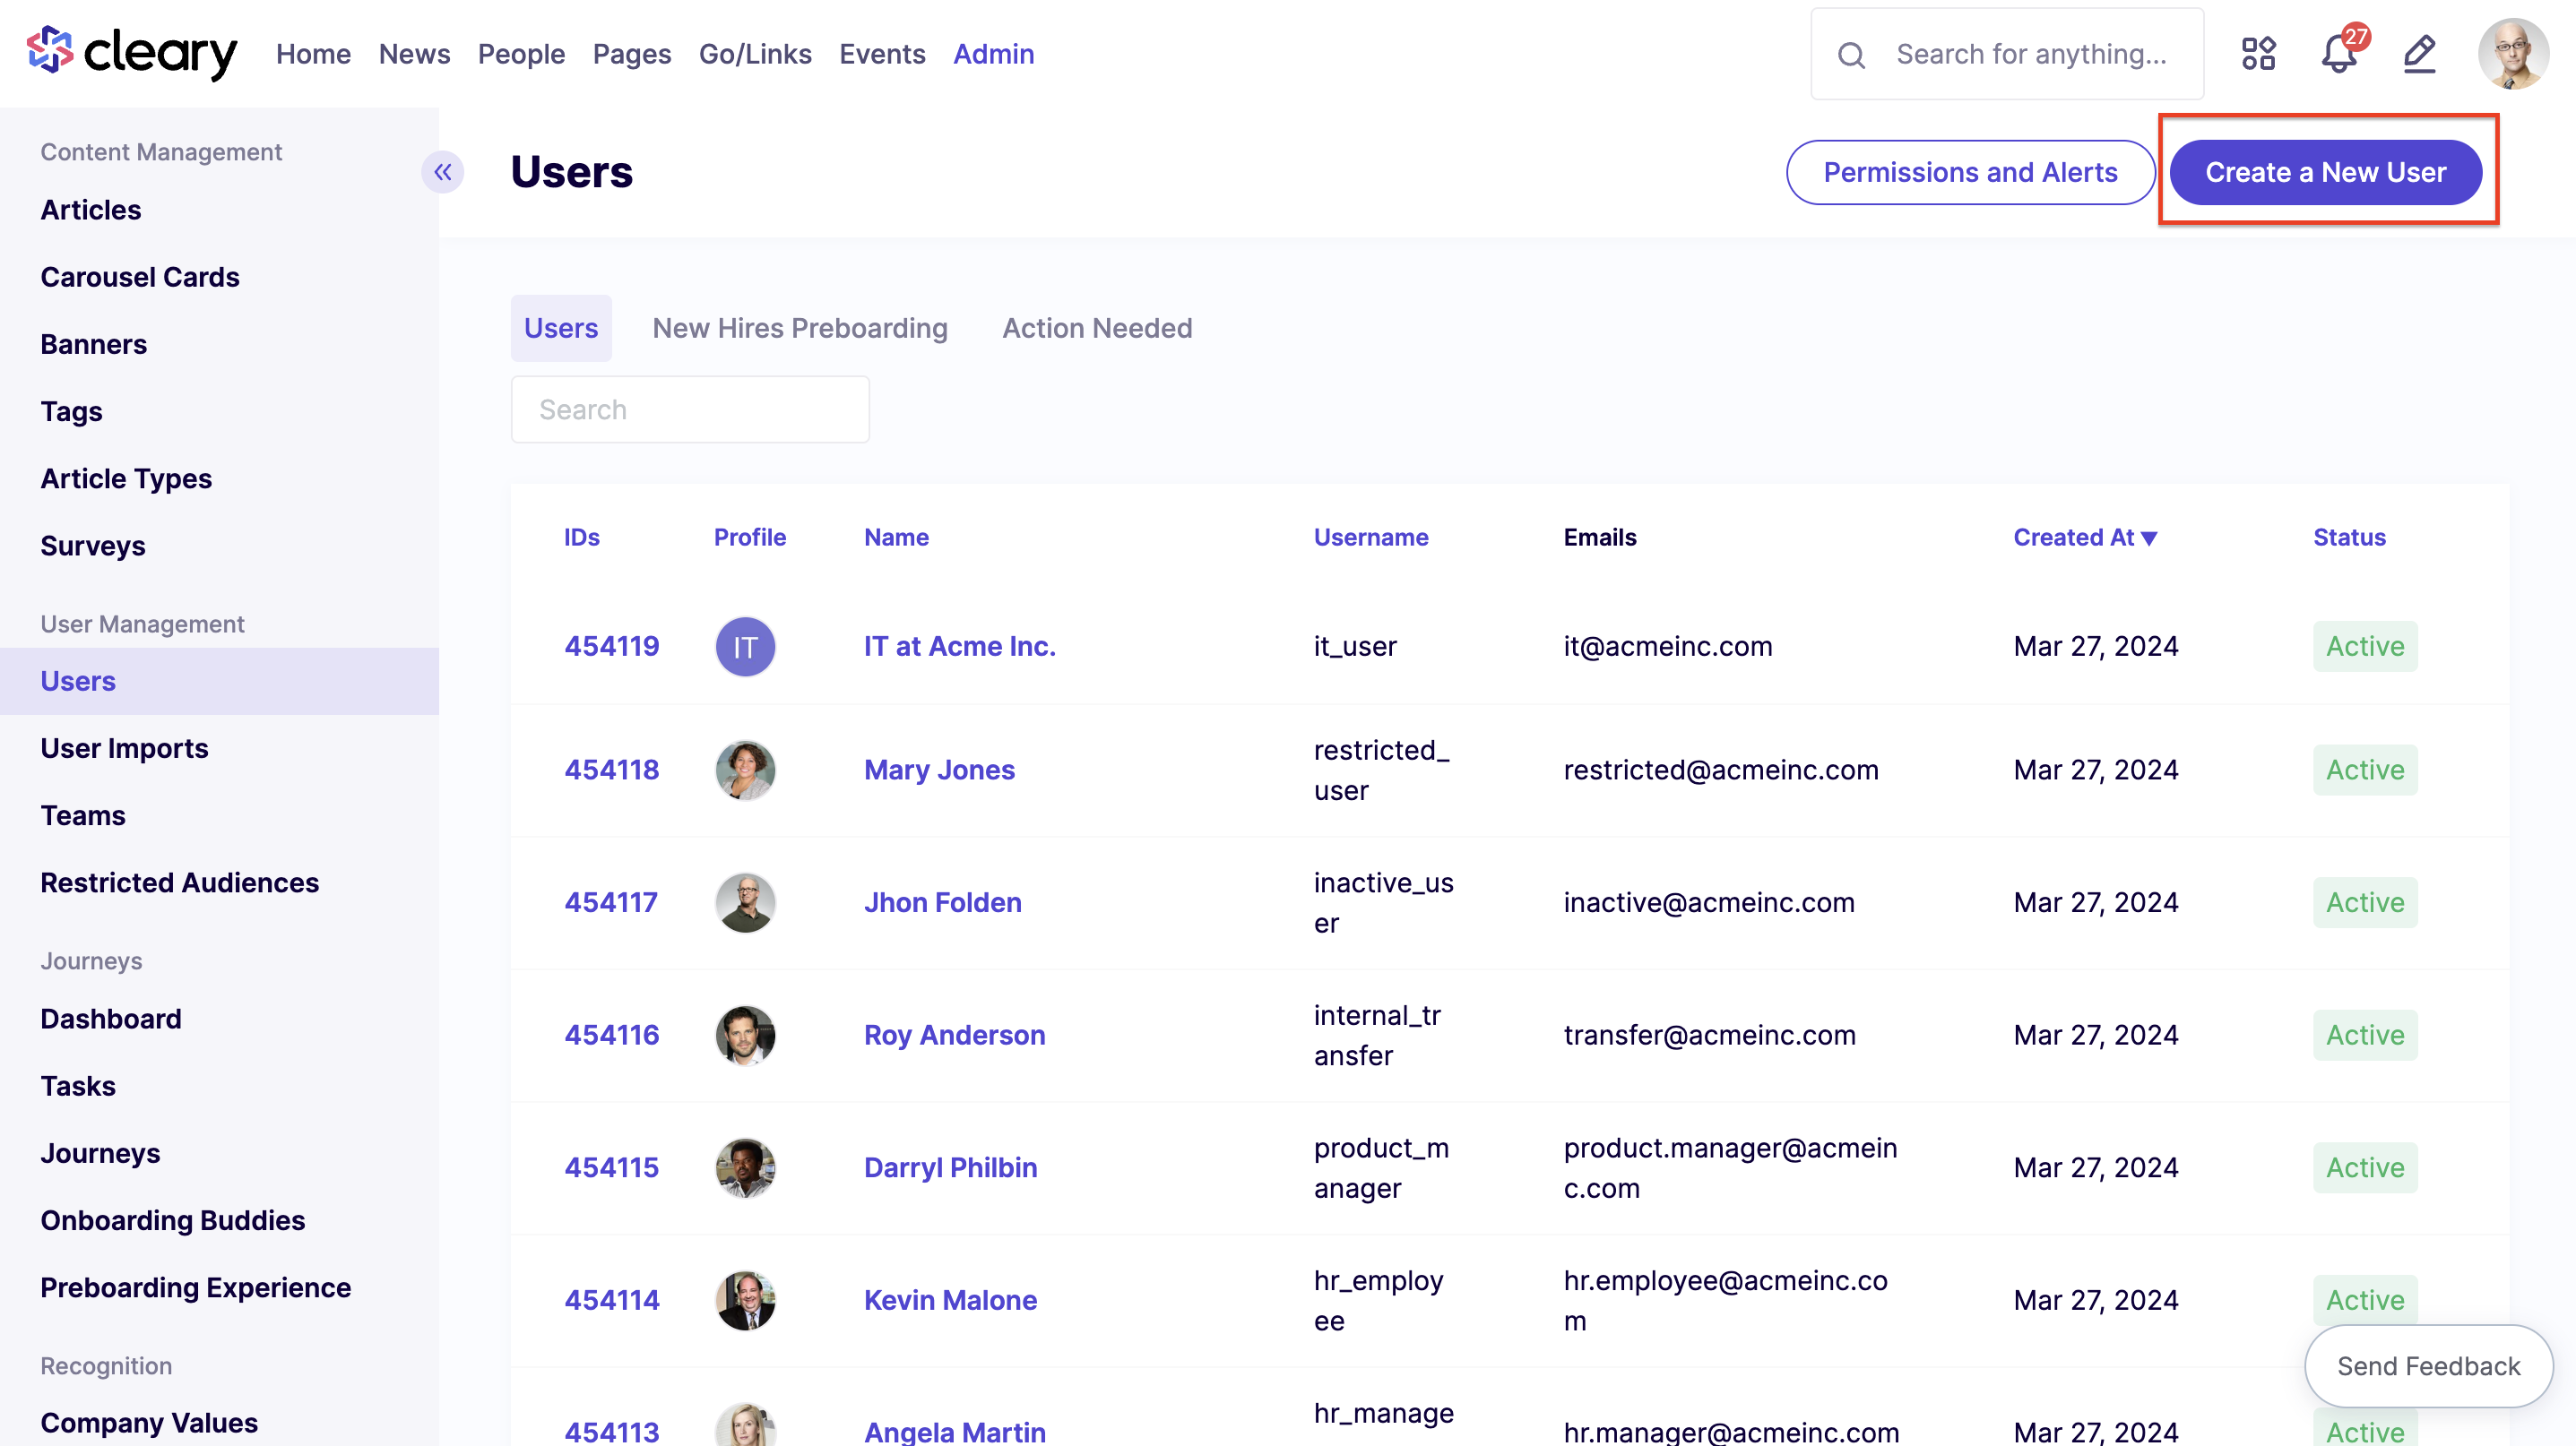Click Create a New User button

2325,172
